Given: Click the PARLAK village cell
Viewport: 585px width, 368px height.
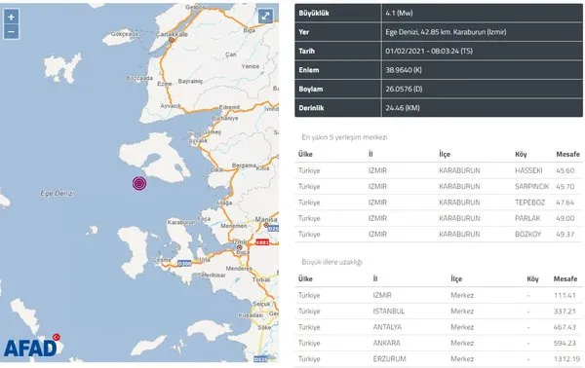Looking at the screenshot, I should (x=527, y=218).
